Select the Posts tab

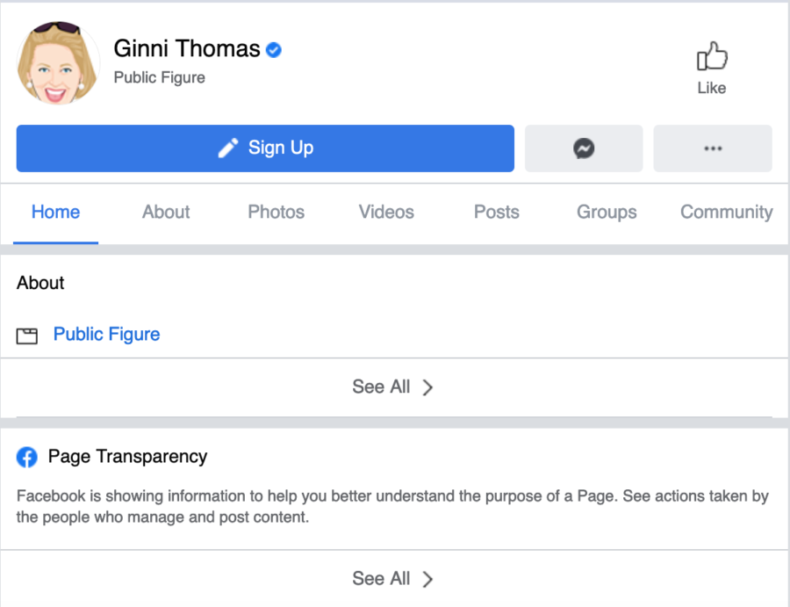[x=496, y=212]
